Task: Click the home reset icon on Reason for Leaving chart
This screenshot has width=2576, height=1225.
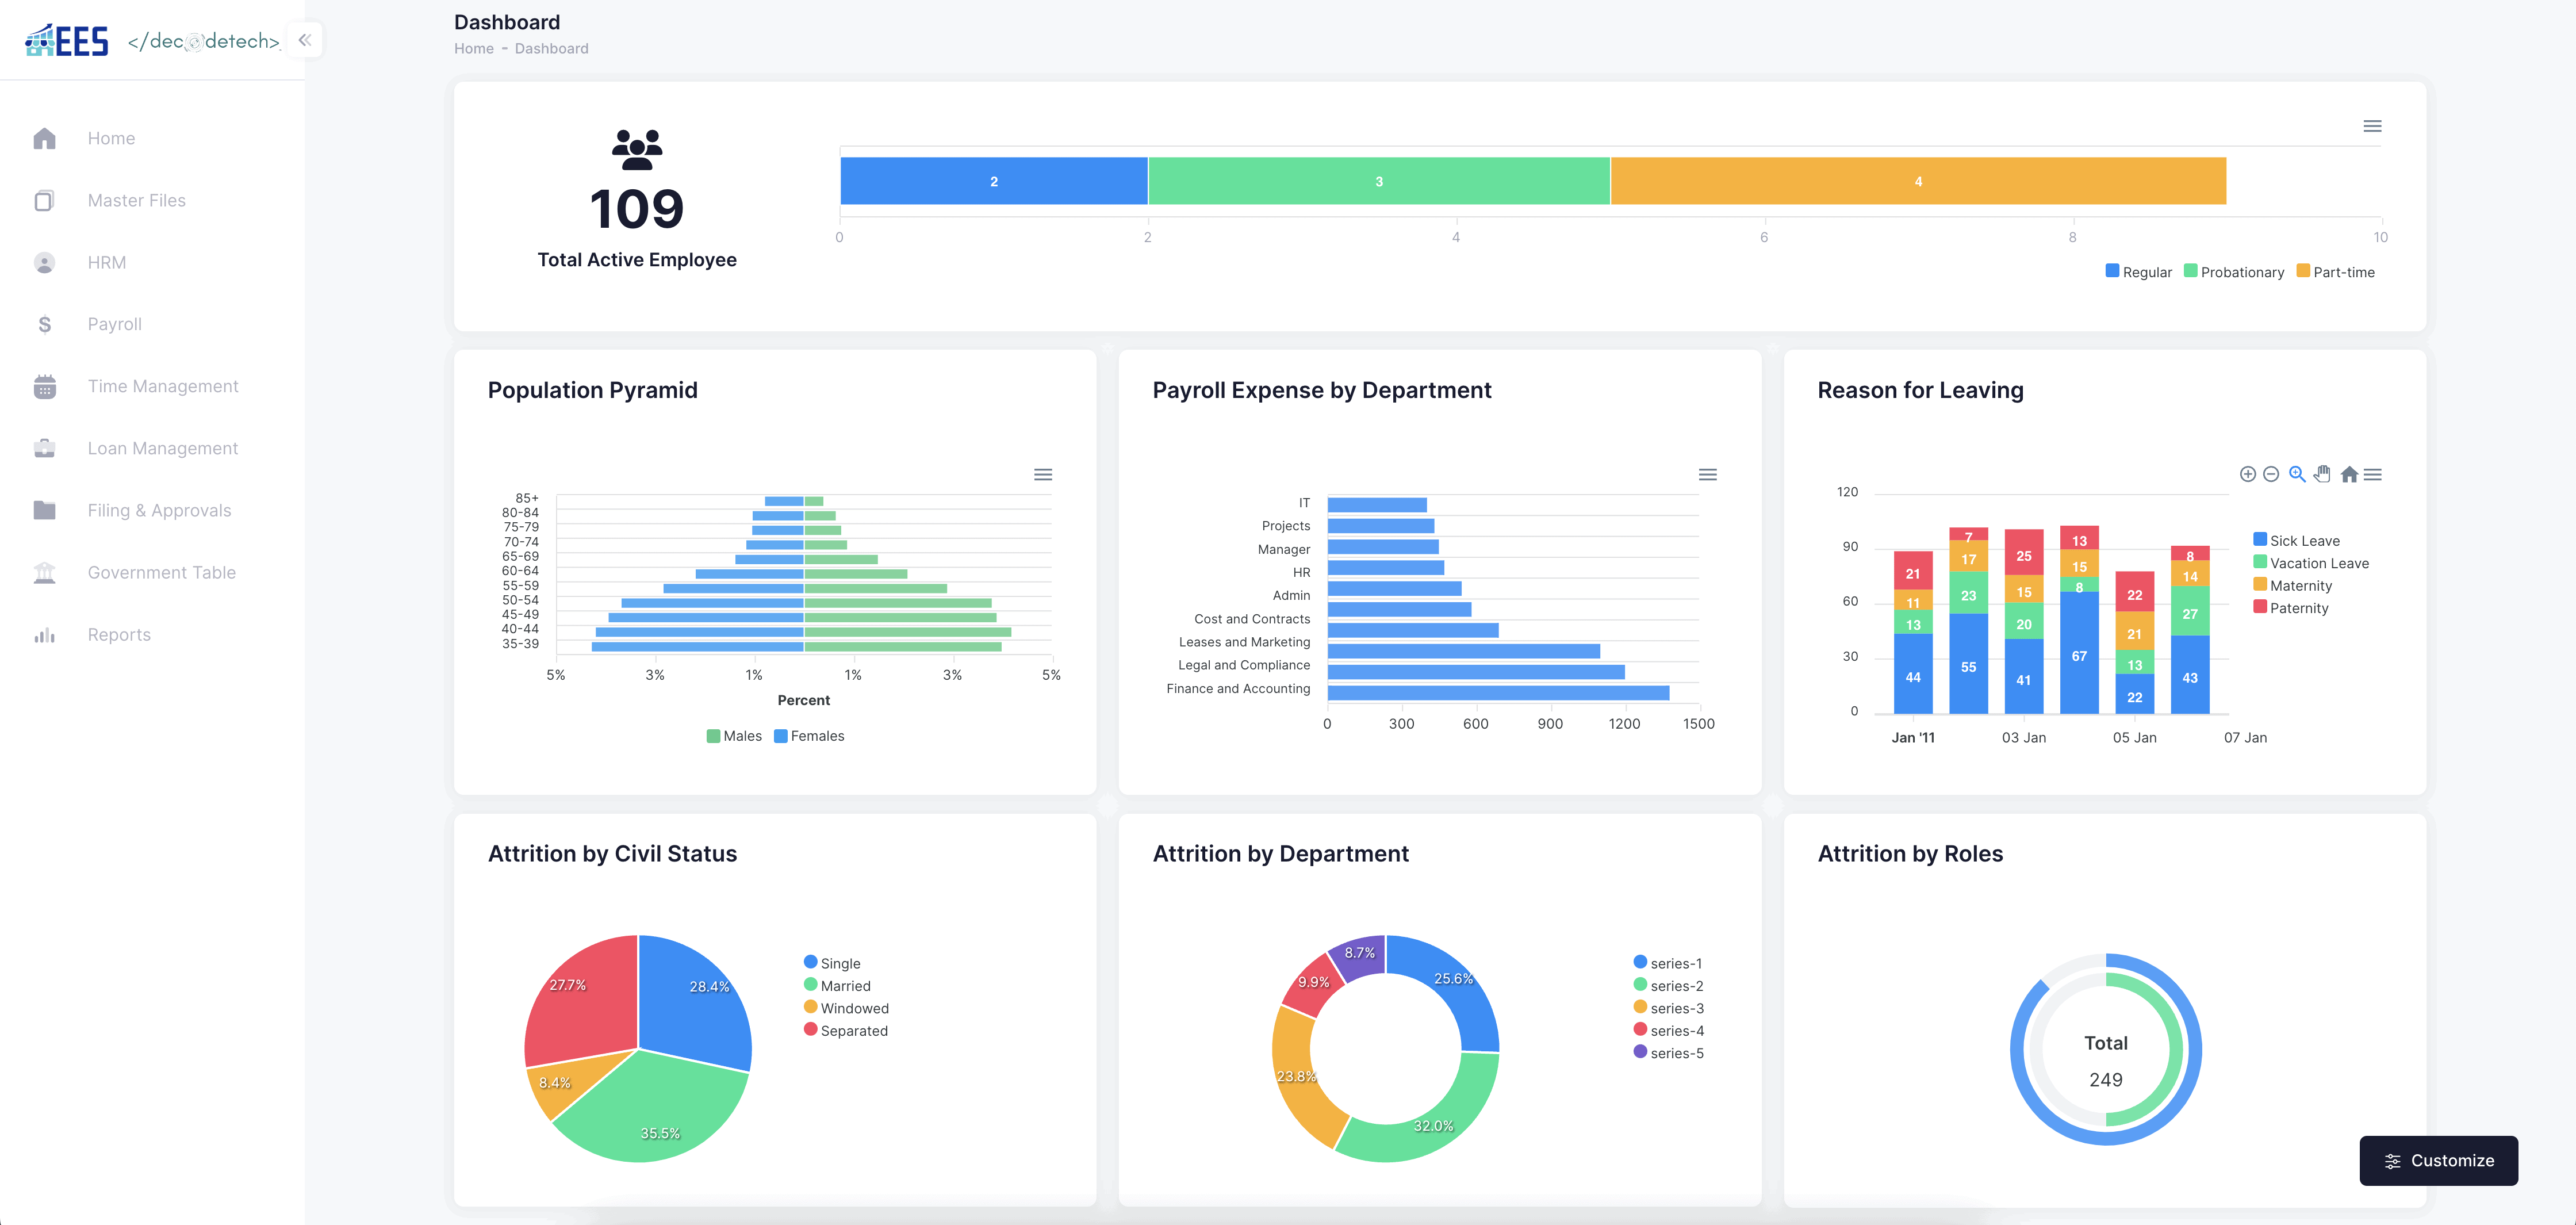Action: pyautogui.click(x=2348, y=474)
